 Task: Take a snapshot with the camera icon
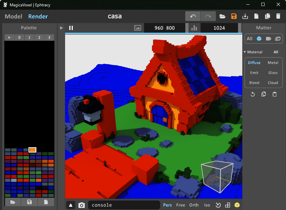[81, 205]
